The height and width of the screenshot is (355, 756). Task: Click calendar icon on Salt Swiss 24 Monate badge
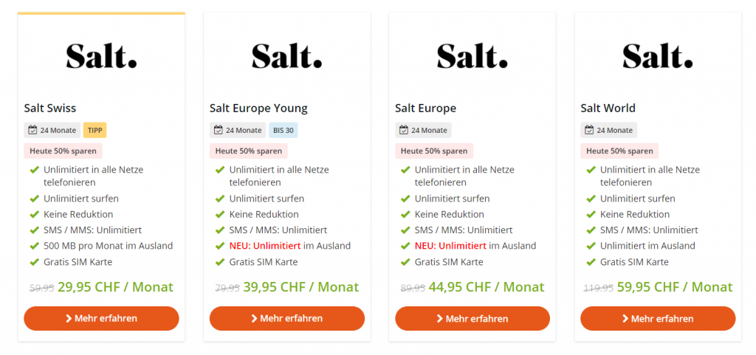tap(32, 131)
